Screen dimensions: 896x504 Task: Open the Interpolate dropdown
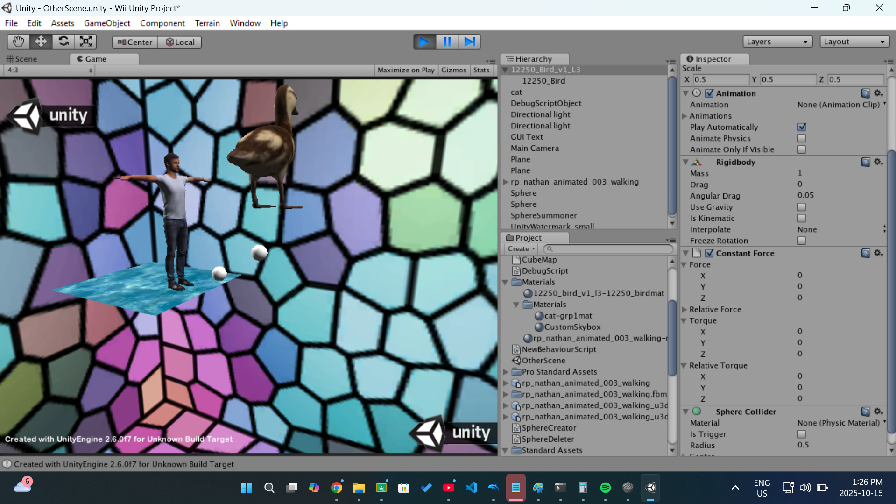[x=841, y=229]
